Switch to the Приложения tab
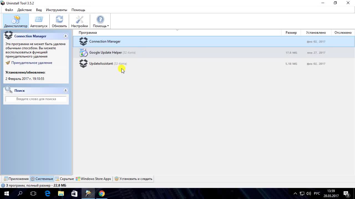The image size is (355, 199). [x=16, y=179]
